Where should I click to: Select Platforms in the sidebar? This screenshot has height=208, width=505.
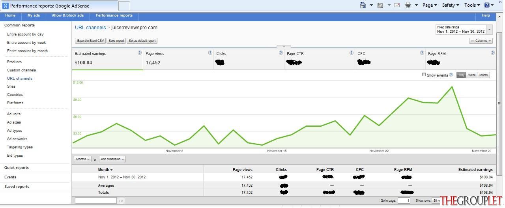(x=15, y=103)
